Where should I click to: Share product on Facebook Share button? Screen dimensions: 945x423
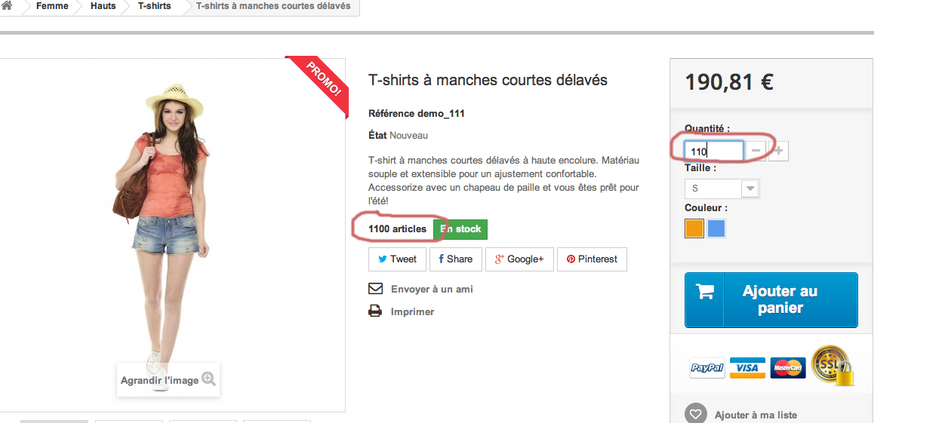click(x=455, y=259)
